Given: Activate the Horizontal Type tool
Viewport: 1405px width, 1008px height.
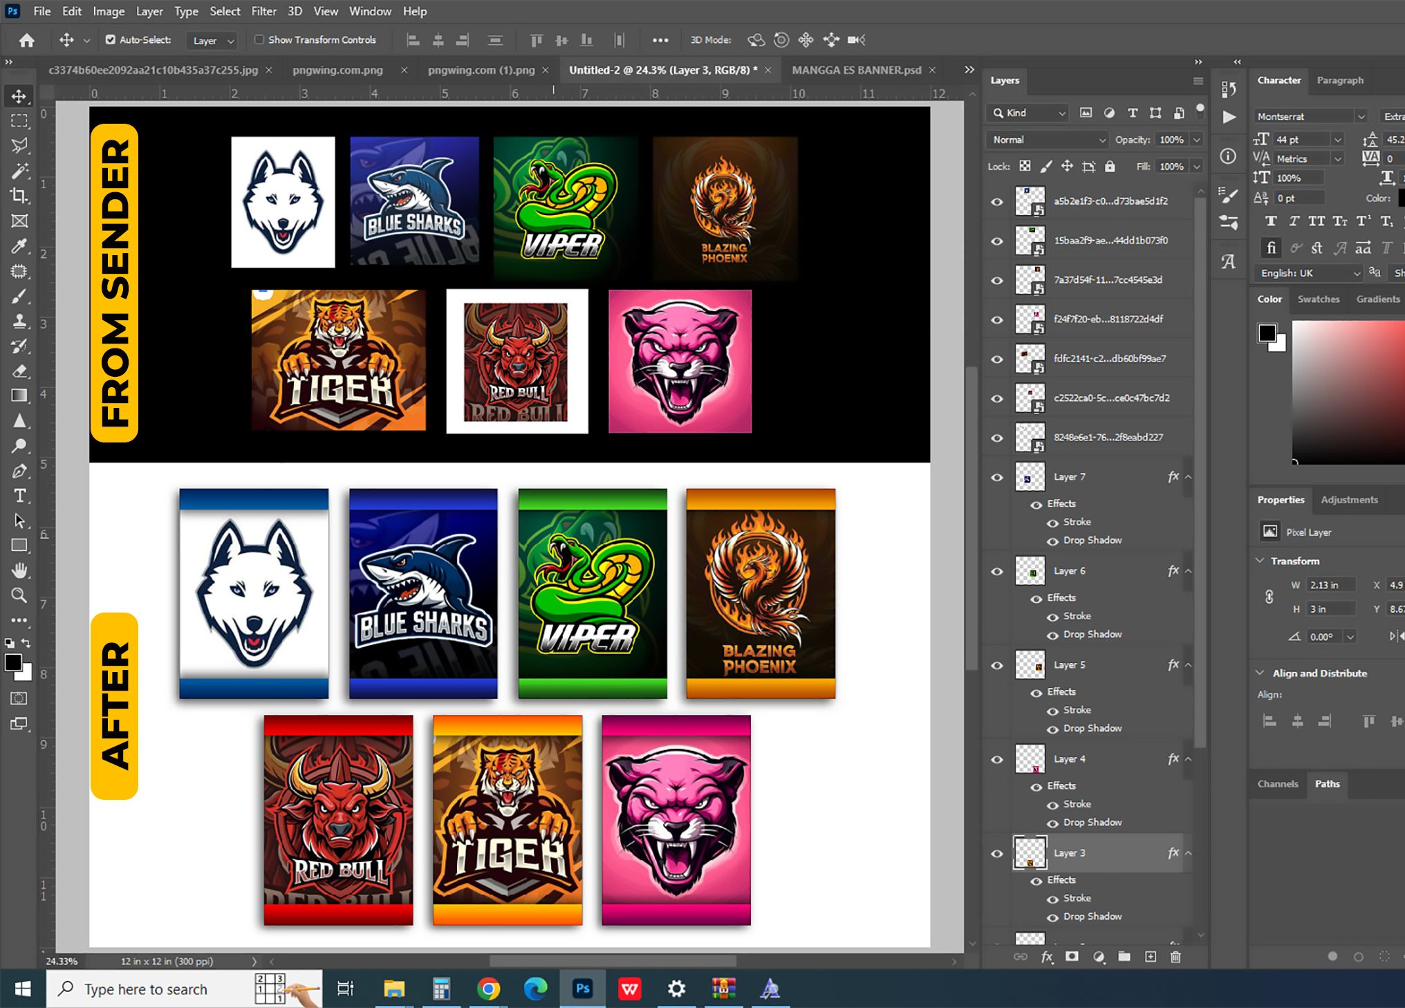Looking at the screenshot, I should [19, 496].
